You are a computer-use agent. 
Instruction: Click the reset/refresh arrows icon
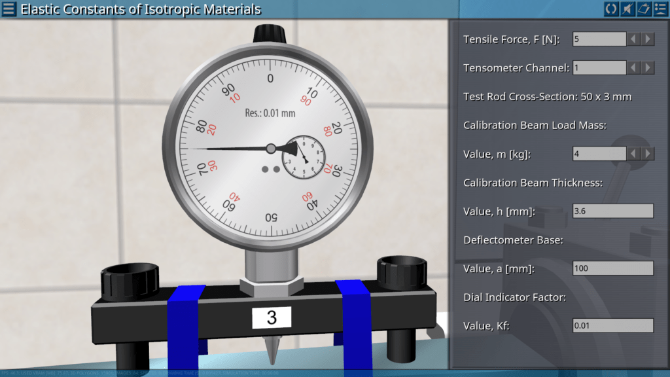(x=611, y=9)
